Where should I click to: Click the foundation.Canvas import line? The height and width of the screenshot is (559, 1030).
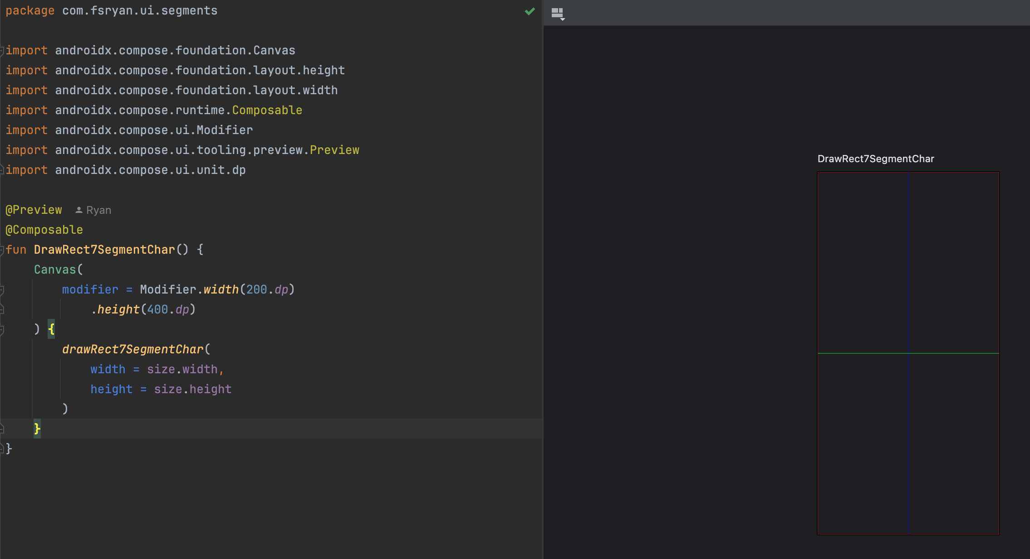pos(150,50)
